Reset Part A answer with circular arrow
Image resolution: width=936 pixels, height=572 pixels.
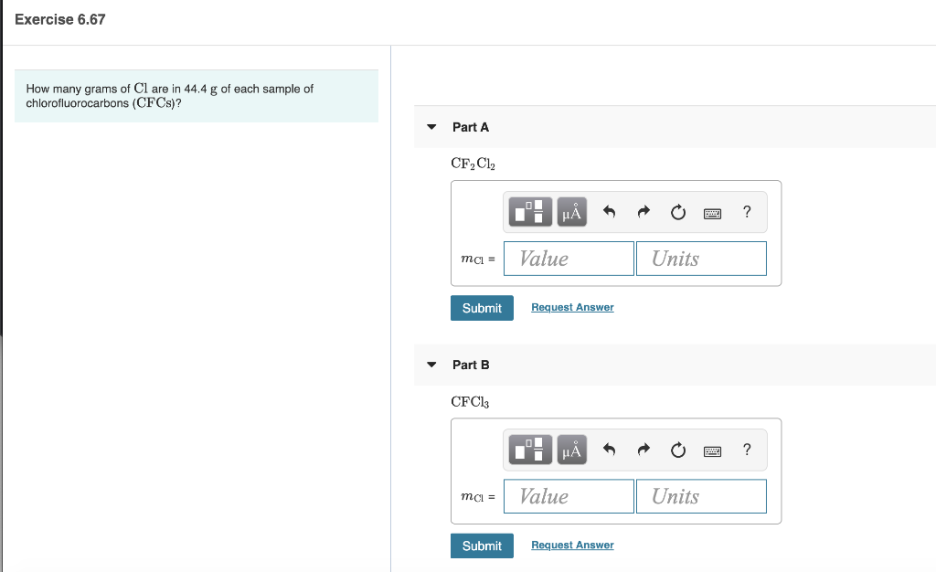click(678, 212)
